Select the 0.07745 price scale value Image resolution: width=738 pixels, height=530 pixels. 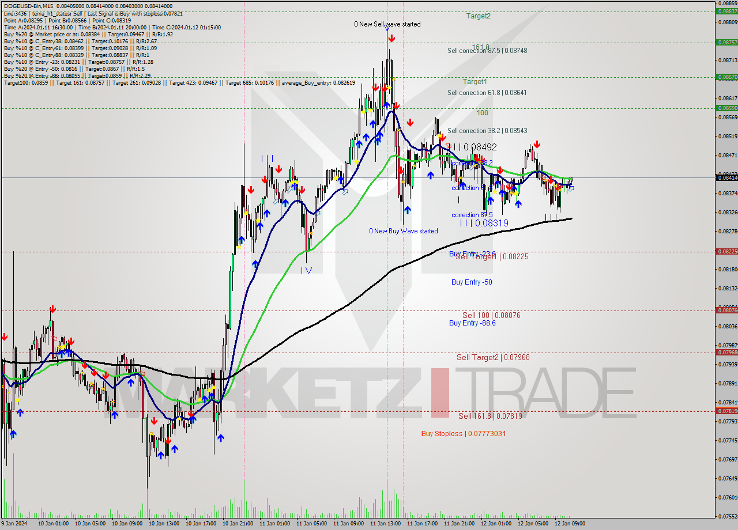click(x=728, y=440)
